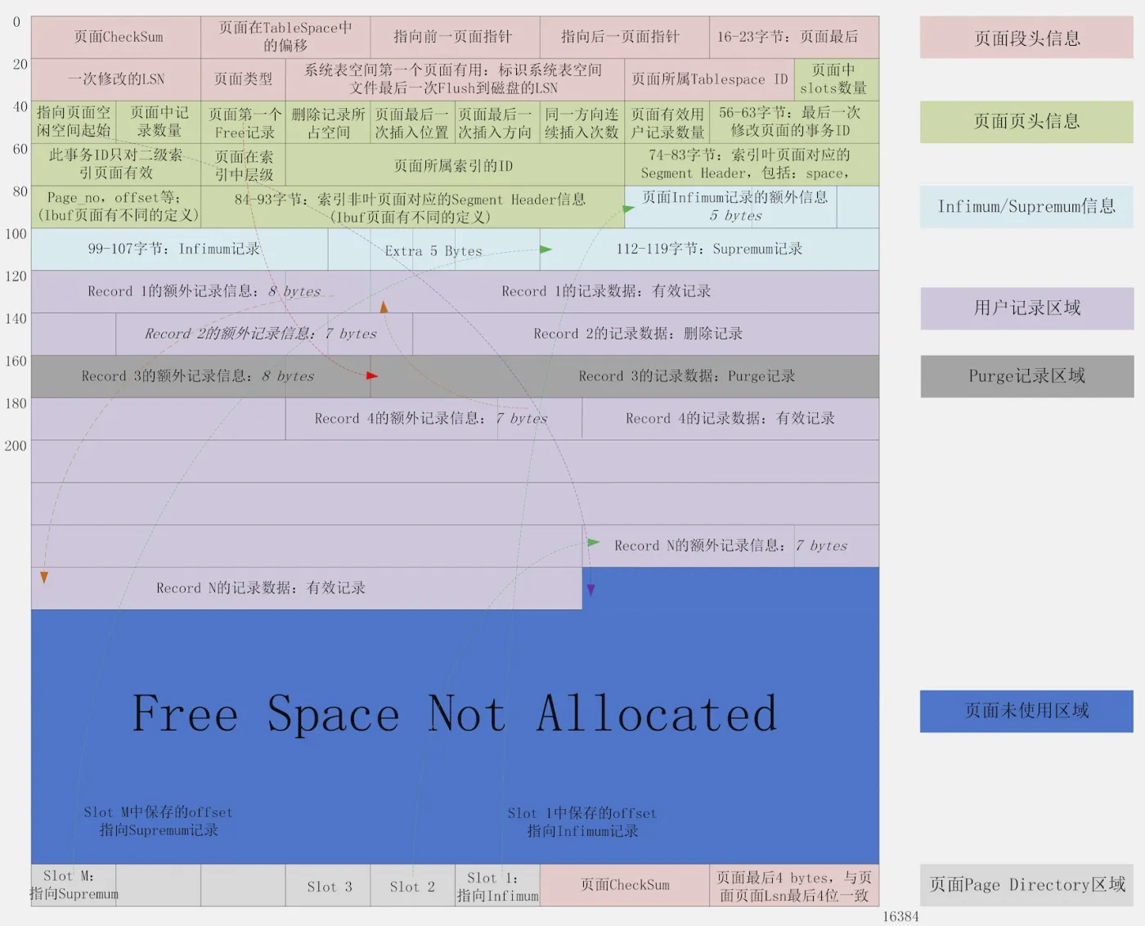
Task: Click the 指向页面空闲空间起始 cell
Action: (x=74, y=122)
